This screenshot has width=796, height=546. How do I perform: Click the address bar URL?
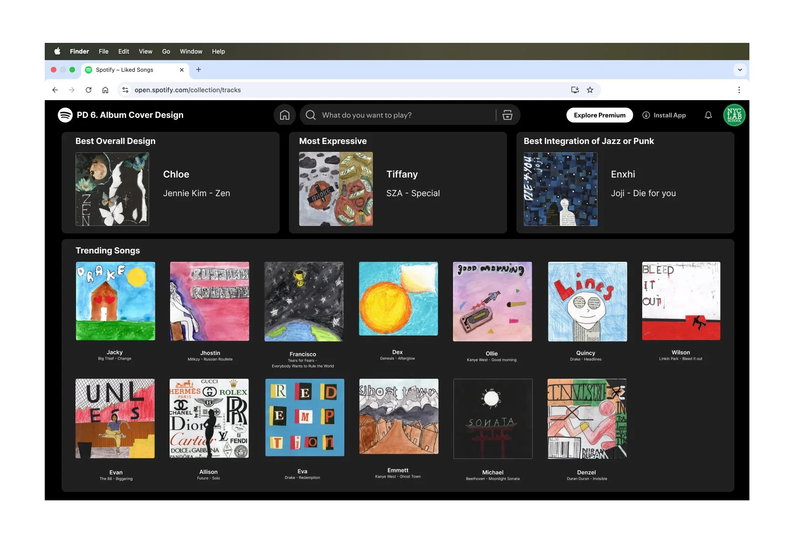pyautogui.click(x=188, y=90)
